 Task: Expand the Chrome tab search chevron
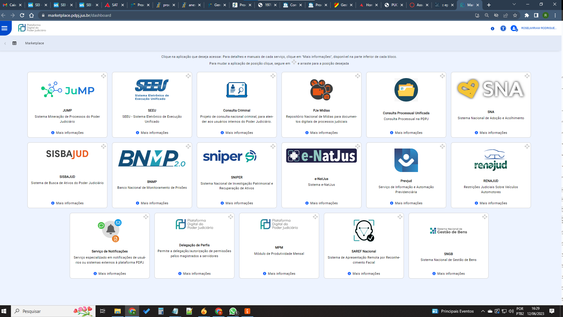pyautogui.click(x=514, y=4)
